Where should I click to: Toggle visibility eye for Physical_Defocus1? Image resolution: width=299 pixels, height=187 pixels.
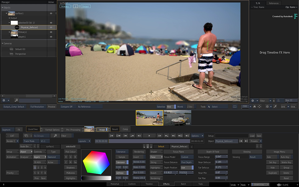coord(51,27)
